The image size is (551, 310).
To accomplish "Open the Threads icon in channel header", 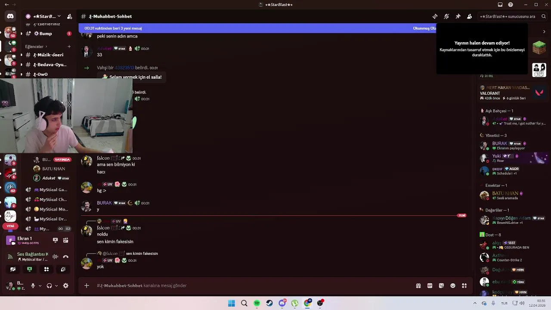I will point(435,16).
